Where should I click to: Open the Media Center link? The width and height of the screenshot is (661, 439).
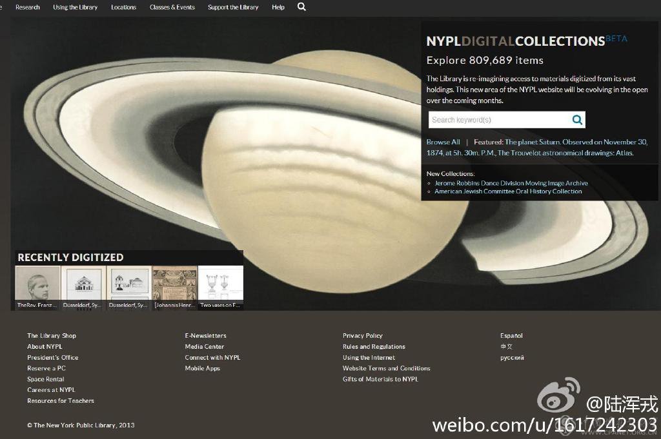pos(205,346)
